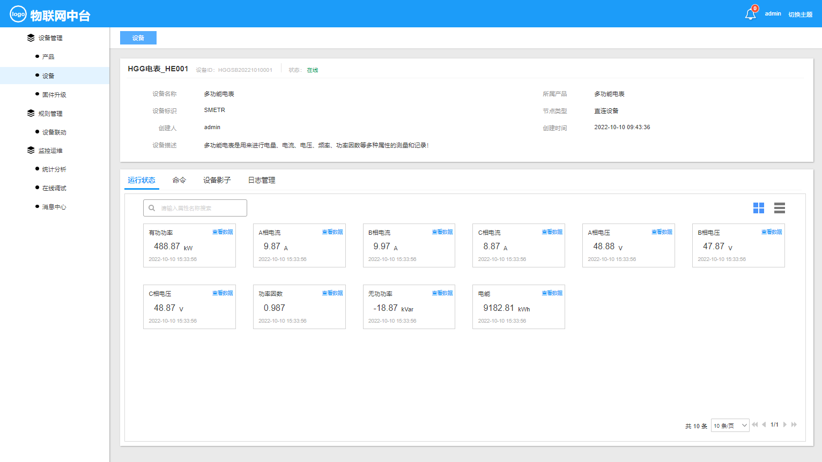Viewport: 822px width, 462px height.
Task: Click the previous page arrow
Action: tap(764, 424)
